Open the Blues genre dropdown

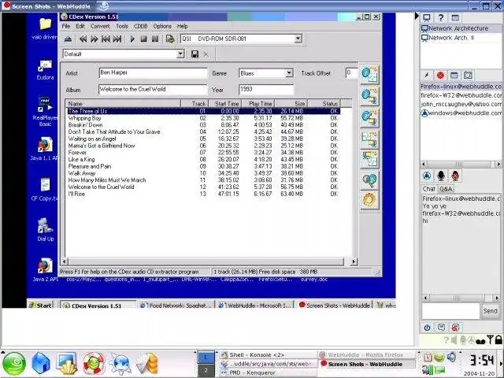pos(289,73)
